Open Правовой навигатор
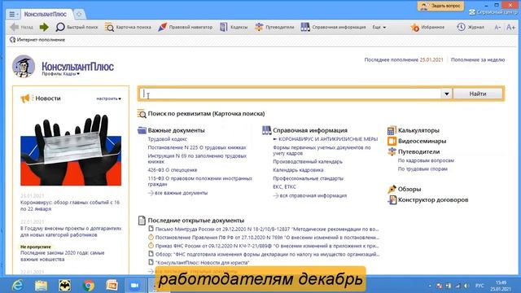 click(185, 27)
